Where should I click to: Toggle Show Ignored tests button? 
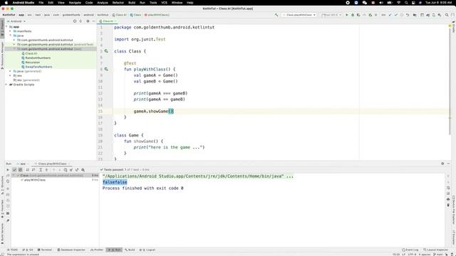[21, 170]
